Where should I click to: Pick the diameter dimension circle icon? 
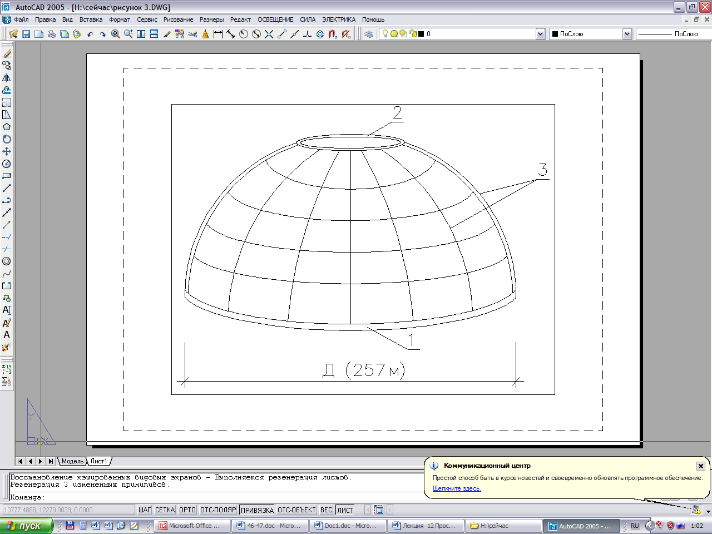[x=256, y=34]
